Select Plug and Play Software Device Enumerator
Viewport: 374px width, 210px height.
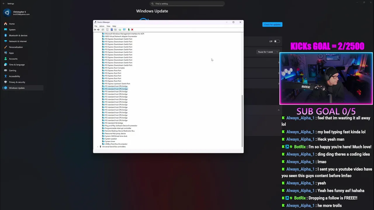(x=121, y=125)
